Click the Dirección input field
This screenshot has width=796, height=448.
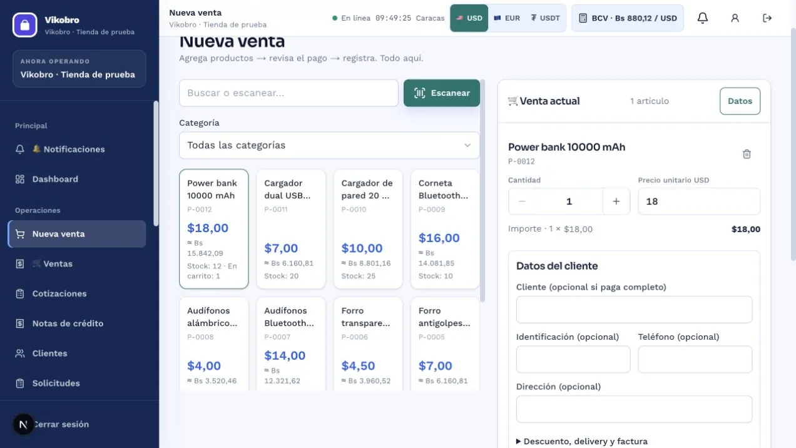(x=634, y=409)
